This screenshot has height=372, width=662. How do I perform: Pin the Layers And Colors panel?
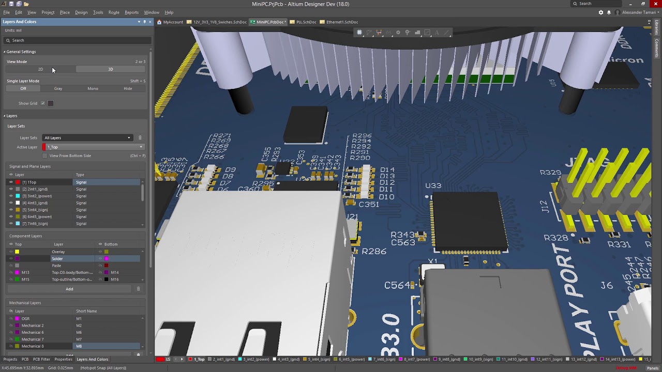pyautogui.click(x=145, y=22)
